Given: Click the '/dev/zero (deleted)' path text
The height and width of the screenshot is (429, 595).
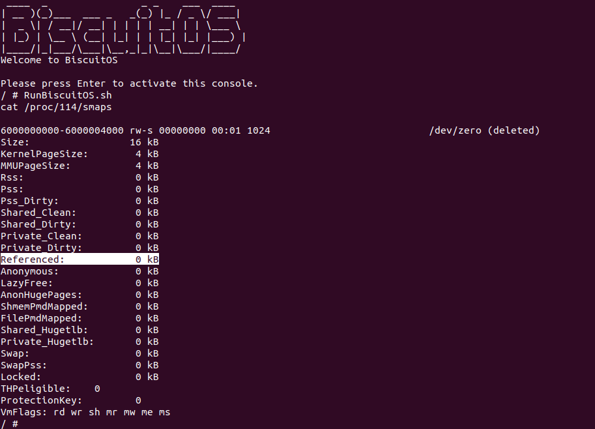Looking at the screenshot, I should (484, 130).
